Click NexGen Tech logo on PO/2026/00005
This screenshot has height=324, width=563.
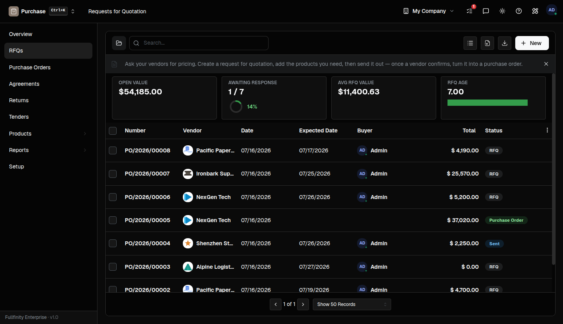point(188,220)
